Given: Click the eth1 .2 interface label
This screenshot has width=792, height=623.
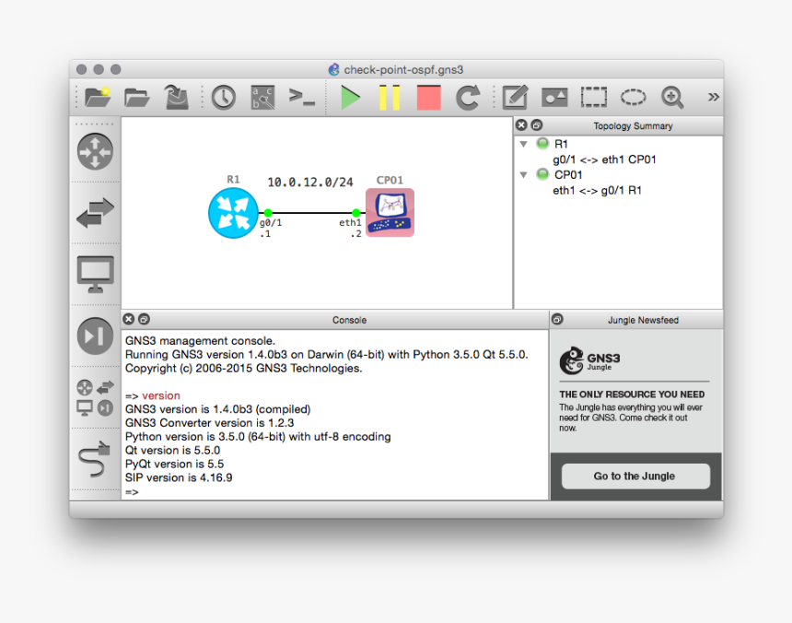Looking at the screenshot, I should (350, 228).
